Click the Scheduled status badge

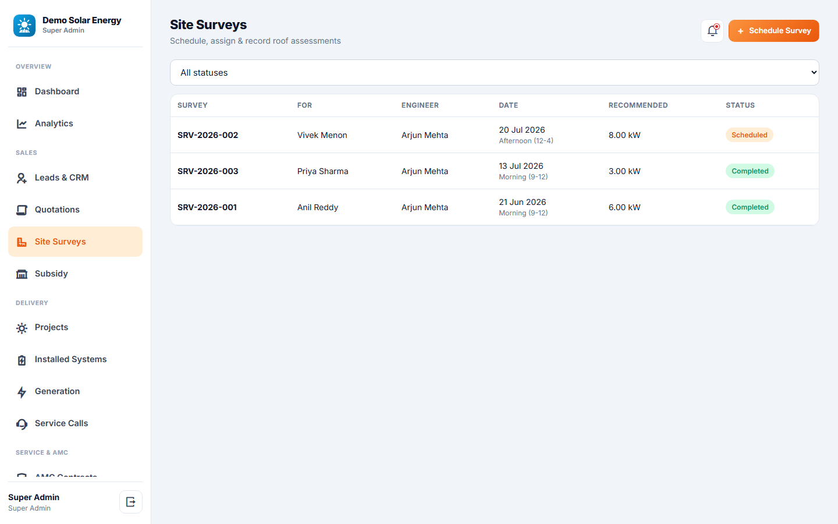tap(750, 135)
